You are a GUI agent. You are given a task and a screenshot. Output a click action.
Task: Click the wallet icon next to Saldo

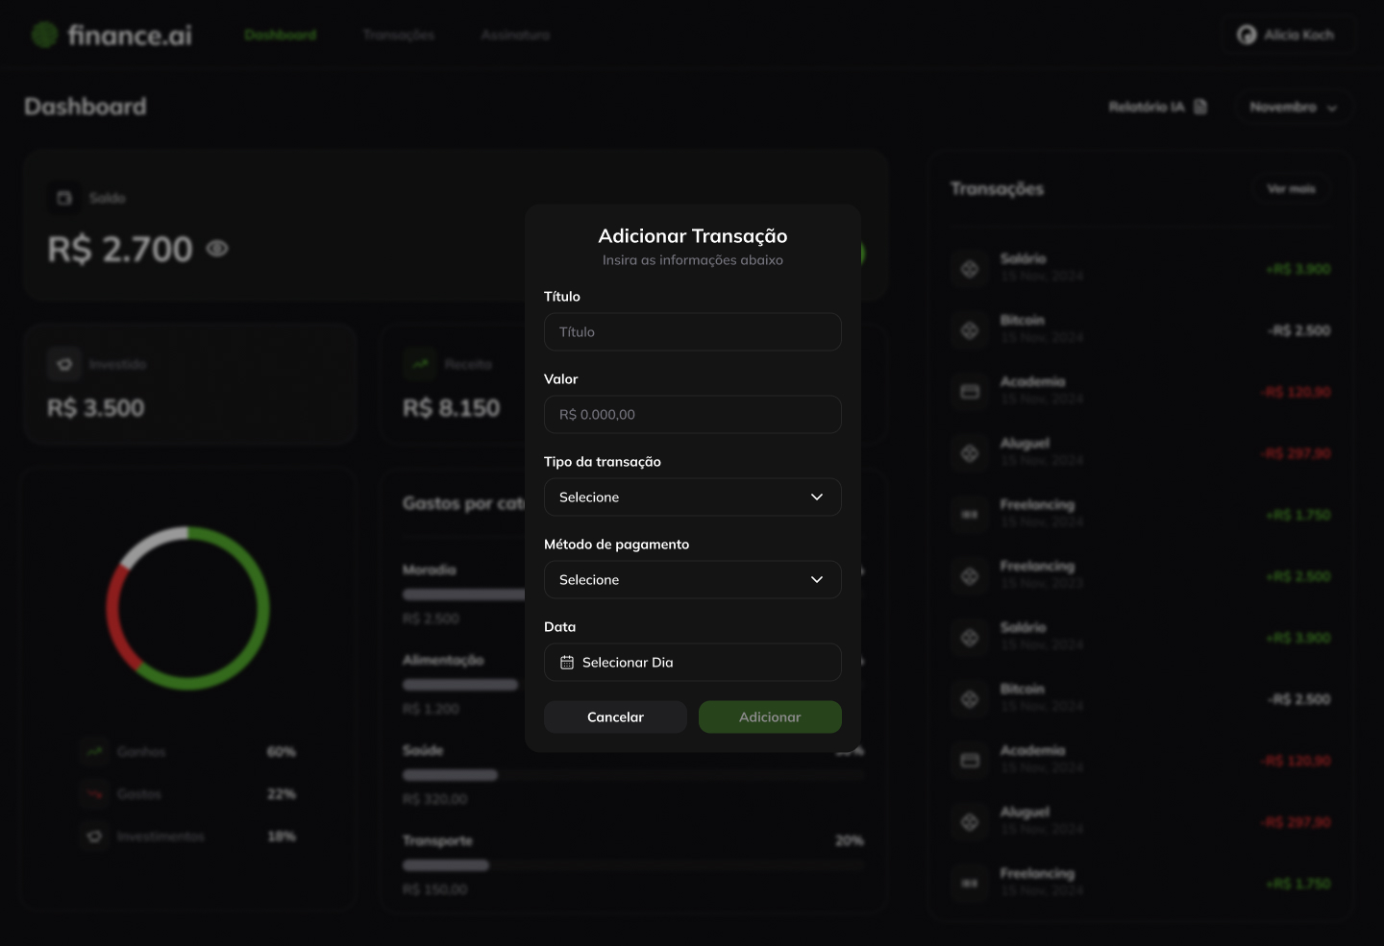pyautogui.click(x=64, y=198)
